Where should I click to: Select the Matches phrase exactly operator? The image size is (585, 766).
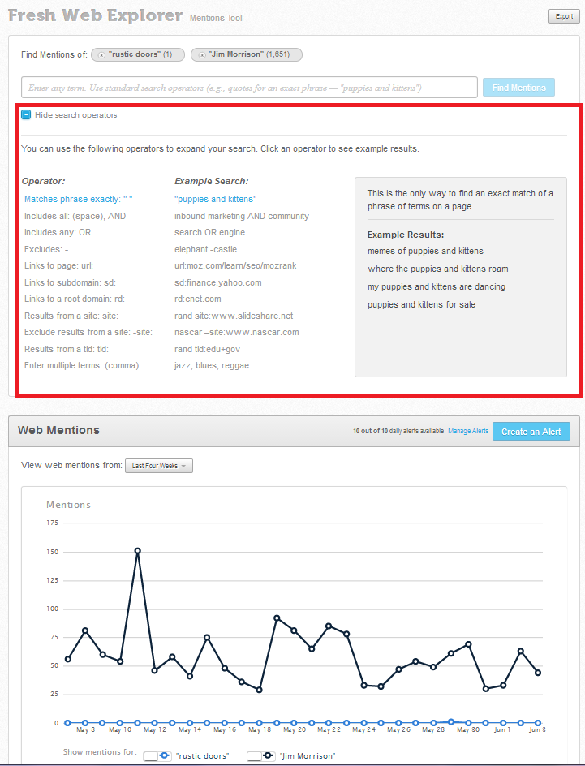(x=78, y=199)
